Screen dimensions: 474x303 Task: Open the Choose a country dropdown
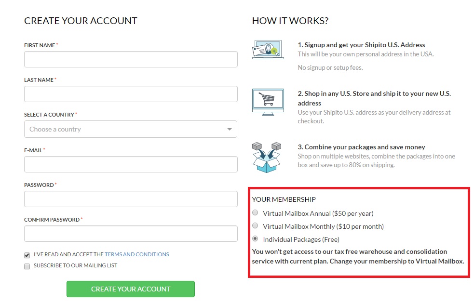click(x=131, y=129)
